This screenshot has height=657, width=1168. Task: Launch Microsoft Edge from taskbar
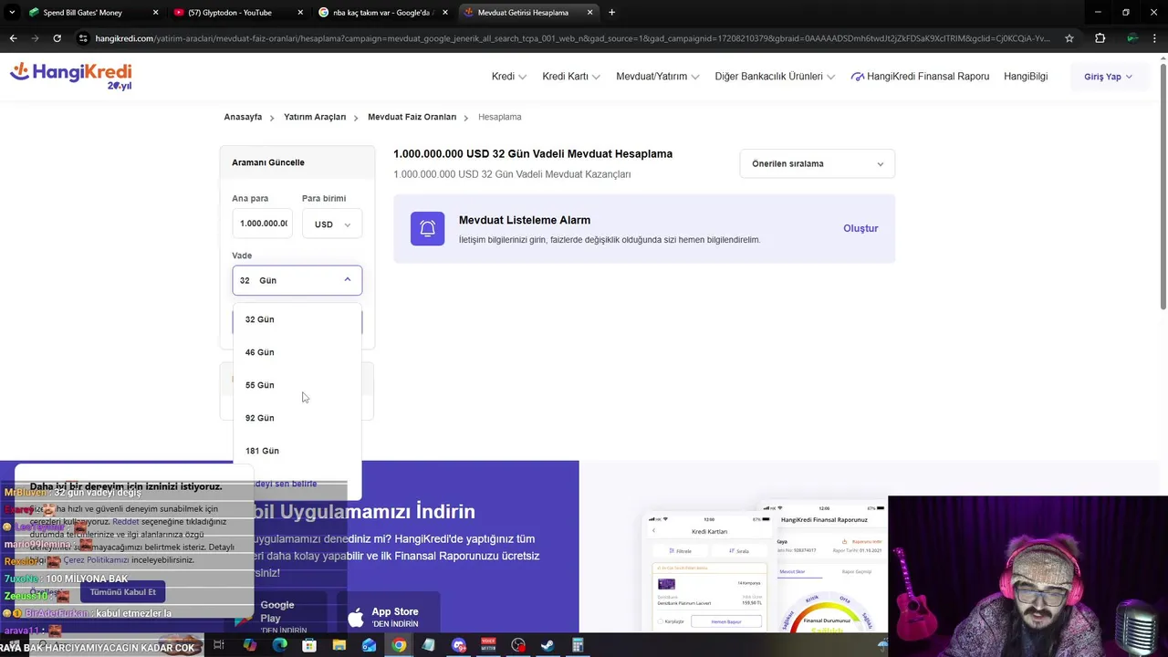279,645
